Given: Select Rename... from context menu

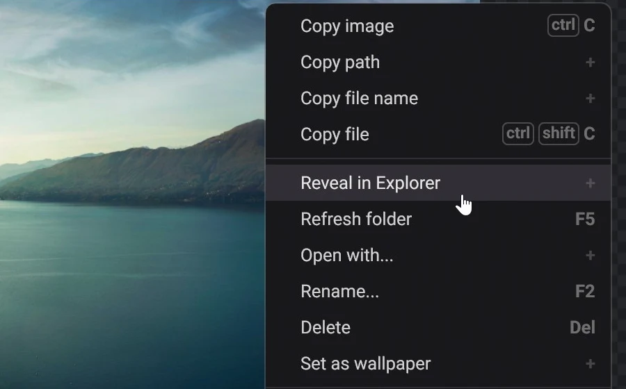Looking at the screenshot, I should pyautogui.click(x=438, y=291).
